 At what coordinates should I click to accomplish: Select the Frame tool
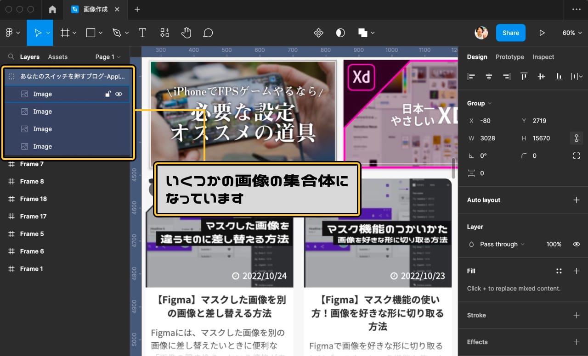[65, 33]
